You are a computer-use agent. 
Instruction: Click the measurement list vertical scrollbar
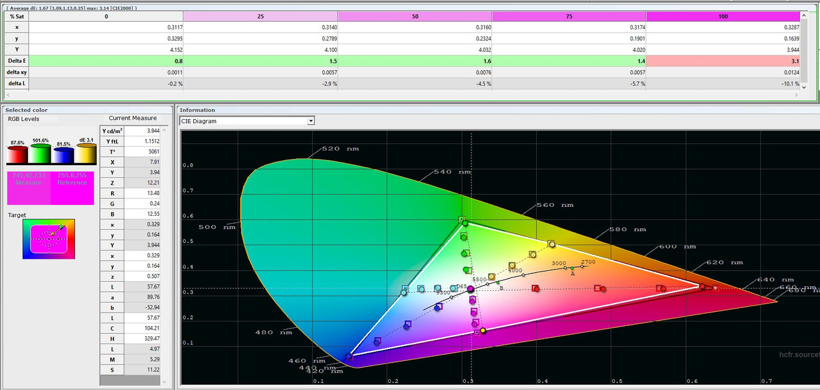tap(164, 256)
